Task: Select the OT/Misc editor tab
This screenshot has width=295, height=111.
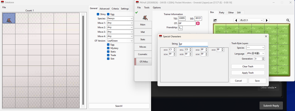Action: 143,62
